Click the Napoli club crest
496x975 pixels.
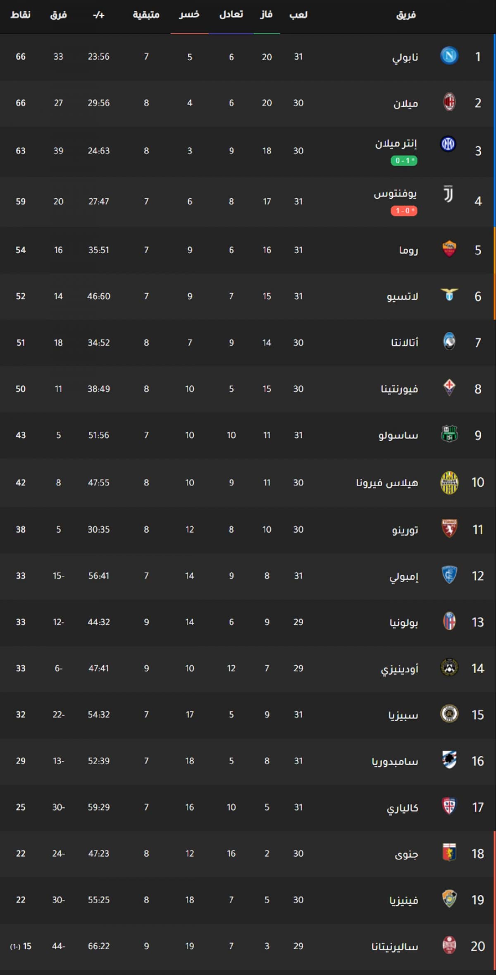[x=449, y=56]
